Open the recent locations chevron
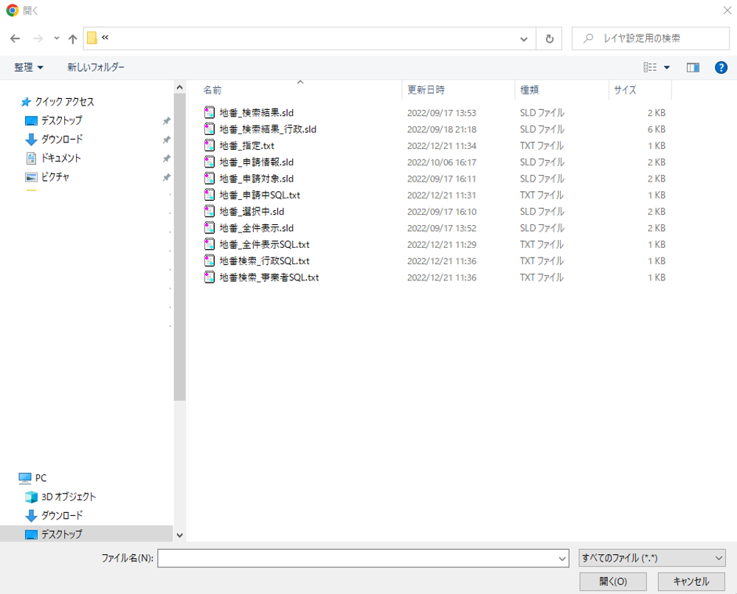 click(x=57, y=38)
